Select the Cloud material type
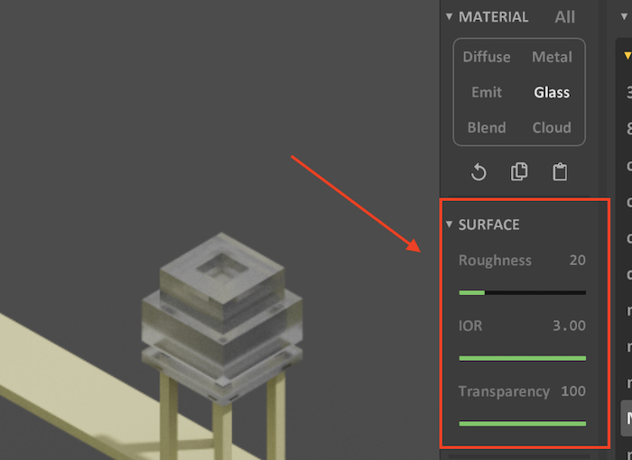Image resolution: width=632 pixels, height=460 pixels. click(x=552, y=128)
